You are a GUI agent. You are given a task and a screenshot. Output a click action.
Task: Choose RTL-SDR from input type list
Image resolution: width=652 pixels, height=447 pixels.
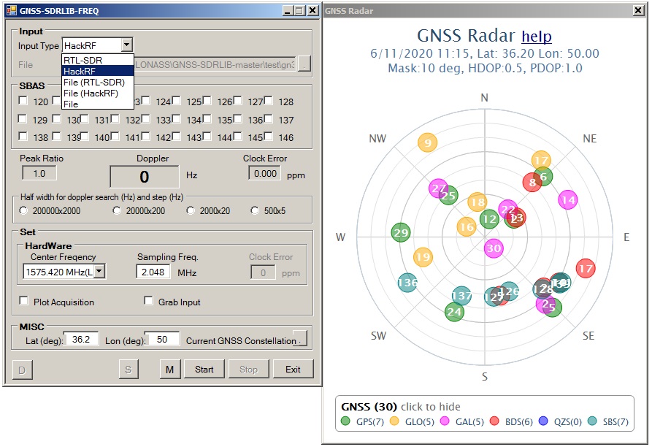pyautogui.click(x=98, y=60)
